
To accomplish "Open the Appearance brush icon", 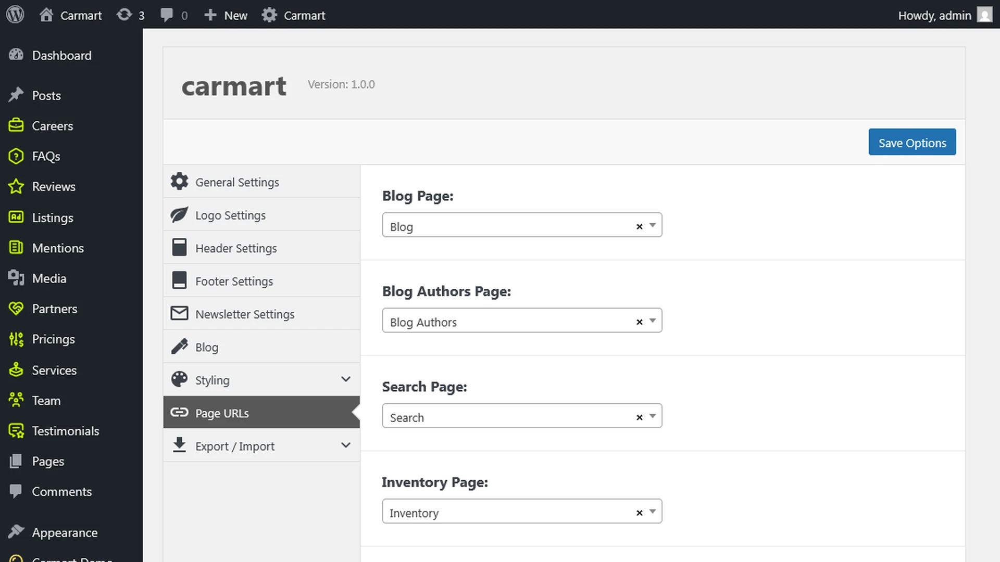I will pyautogui.click(x=16, y=532).
